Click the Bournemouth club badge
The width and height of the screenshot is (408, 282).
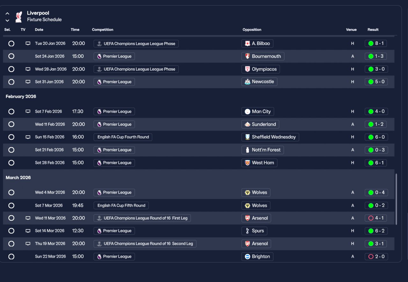point(247,56)
